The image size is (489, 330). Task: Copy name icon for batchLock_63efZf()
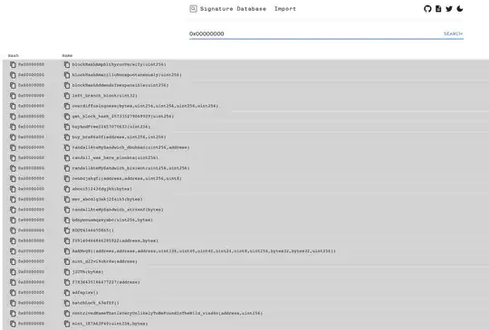67,303
